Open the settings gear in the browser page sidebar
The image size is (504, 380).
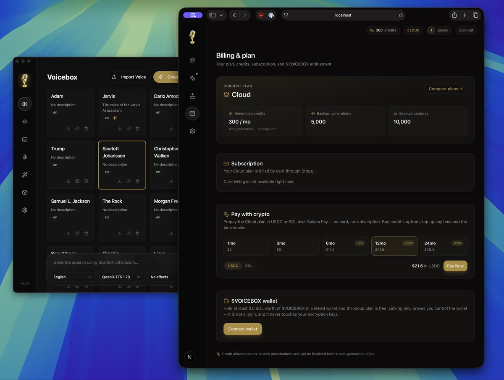(x=192, y=131)
